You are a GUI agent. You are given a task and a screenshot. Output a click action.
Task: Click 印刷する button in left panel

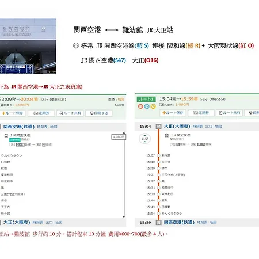(99, 113)
